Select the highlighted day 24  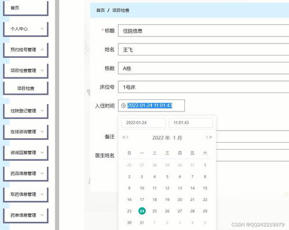point(142,211)
